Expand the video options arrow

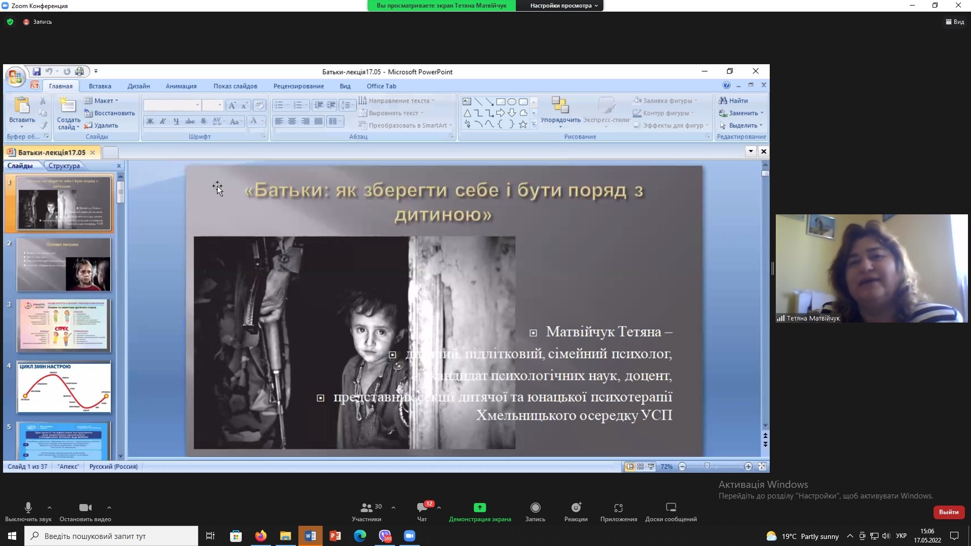pyautogui.click(x=109, y=508)
